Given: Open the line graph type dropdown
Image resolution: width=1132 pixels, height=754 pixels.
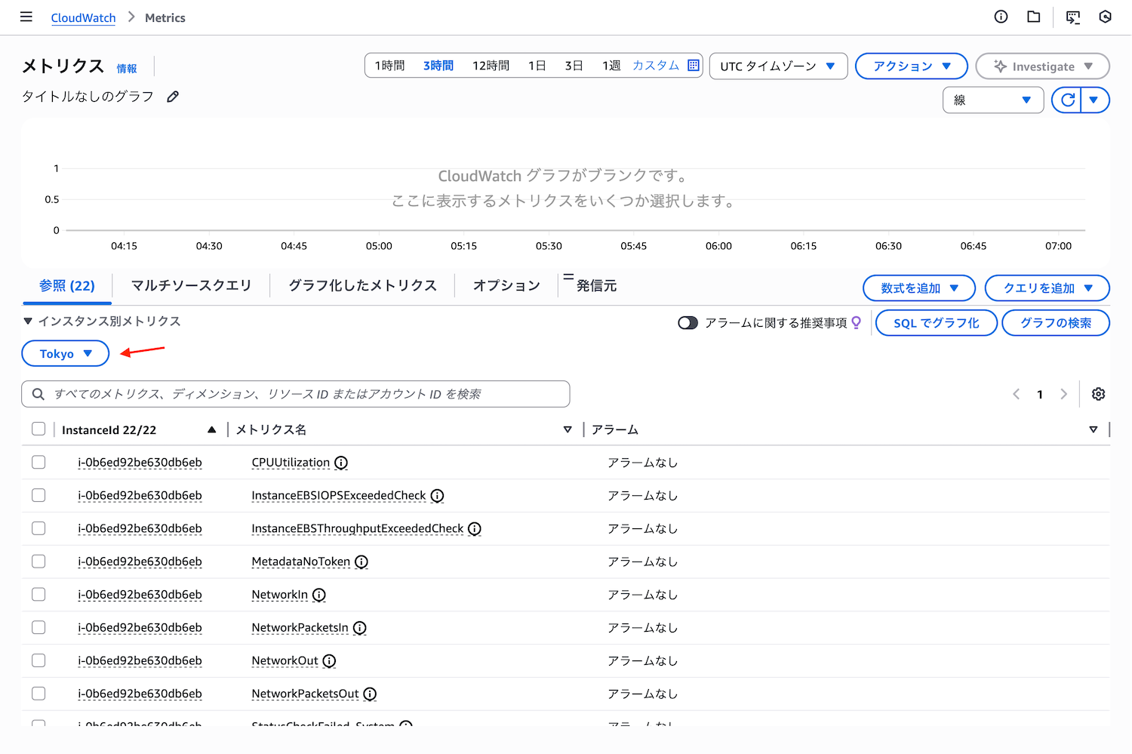Looking at the screenshot, I should [992, 100].
